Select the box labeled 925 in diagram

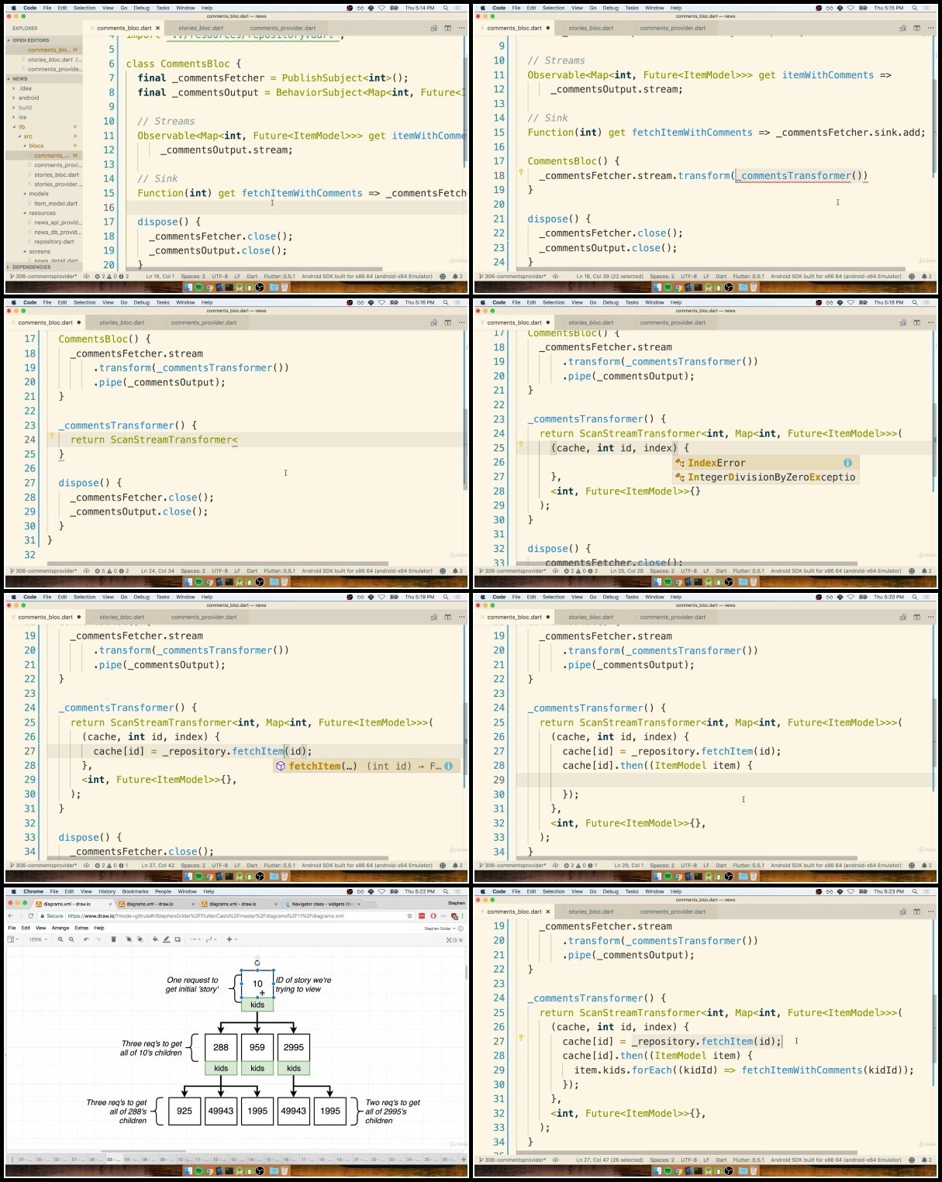coord(185,1111)
